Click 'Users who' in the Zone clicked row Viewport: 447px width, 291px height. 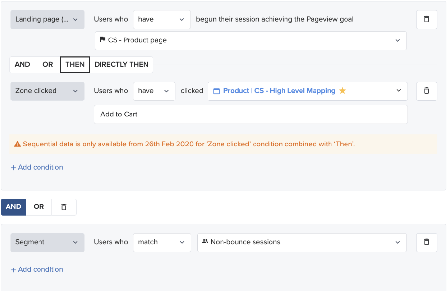point(111,91)
